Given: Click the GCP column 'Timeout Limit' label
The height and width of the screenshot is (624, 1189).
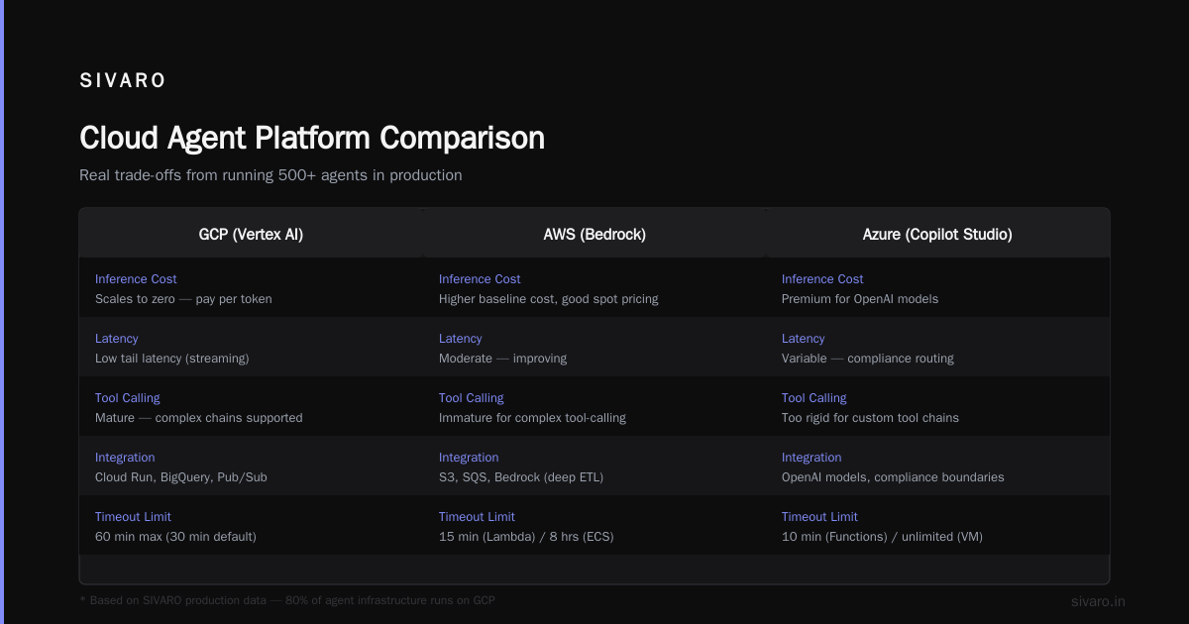Looking at the screenshot, I should pos(133,517).
